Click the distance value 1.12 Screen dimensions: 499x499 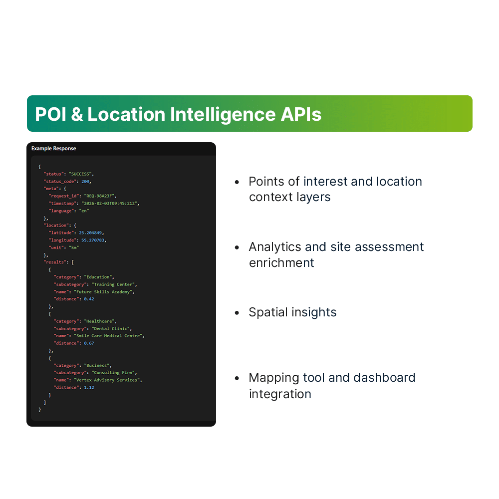pos(89,388)
